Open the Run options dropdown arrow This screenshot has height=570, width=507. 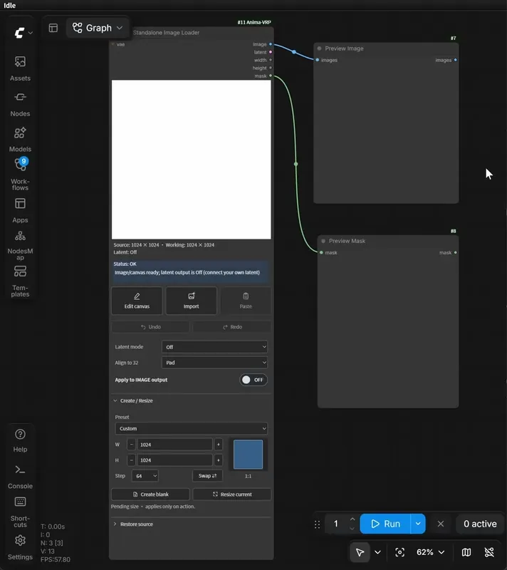(418, 524)
